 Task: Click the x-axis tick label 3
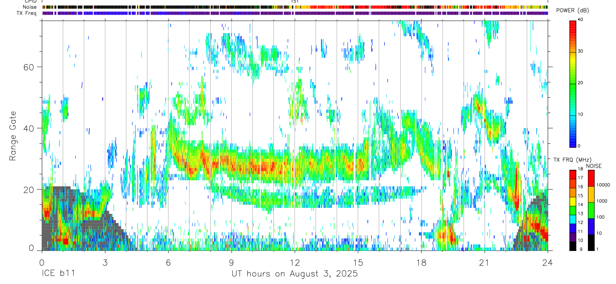click(x=105, y=262)
